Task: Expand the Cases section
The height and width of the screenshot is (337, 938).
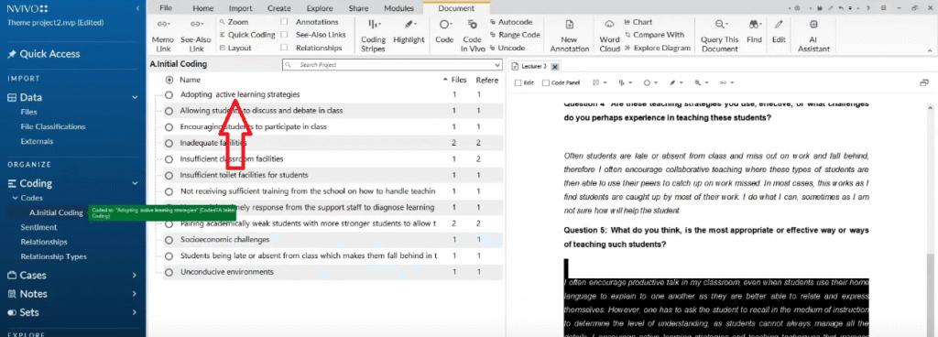Action: pos(136,276)
